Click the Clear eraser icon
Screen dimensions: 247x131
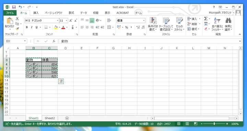tap(206, 29)
